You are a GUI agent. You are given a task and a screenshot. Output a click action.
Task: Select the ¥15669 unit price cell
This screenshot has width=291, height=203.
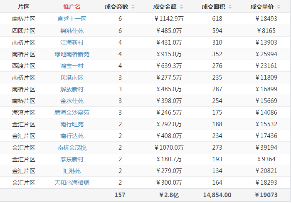(x=266, y=101)
